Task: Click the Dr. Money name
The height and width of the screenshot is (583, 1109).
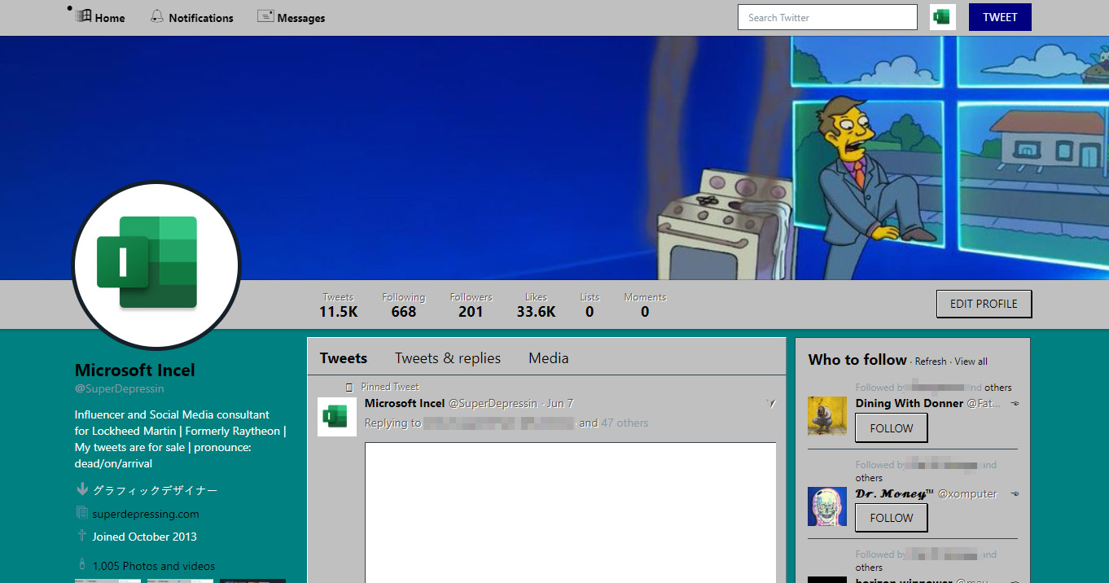Action: click(895, 493)
